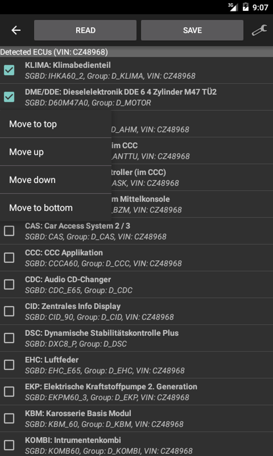Image resolution: width=273 pixels, height=456 pixels.
Task: Select the CID Zentrales Info Display checkbox
Action: tap(9, 311)
